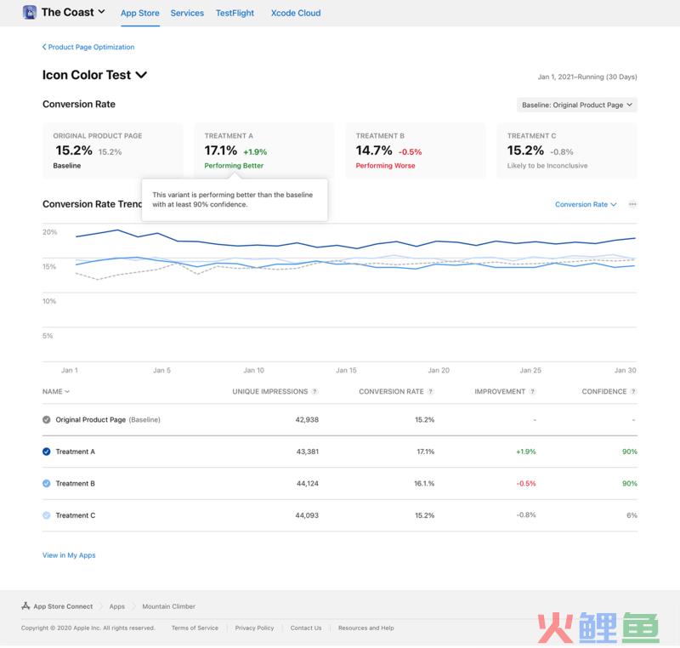Toggle Treatment C line checkbox
The height and width of the screenshot is (648, 680).
47,515
